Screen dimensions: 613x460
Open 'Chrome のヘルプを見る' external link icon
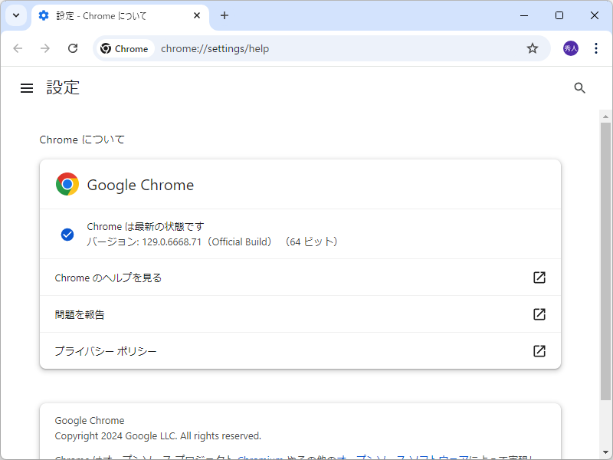click(539, 278)
